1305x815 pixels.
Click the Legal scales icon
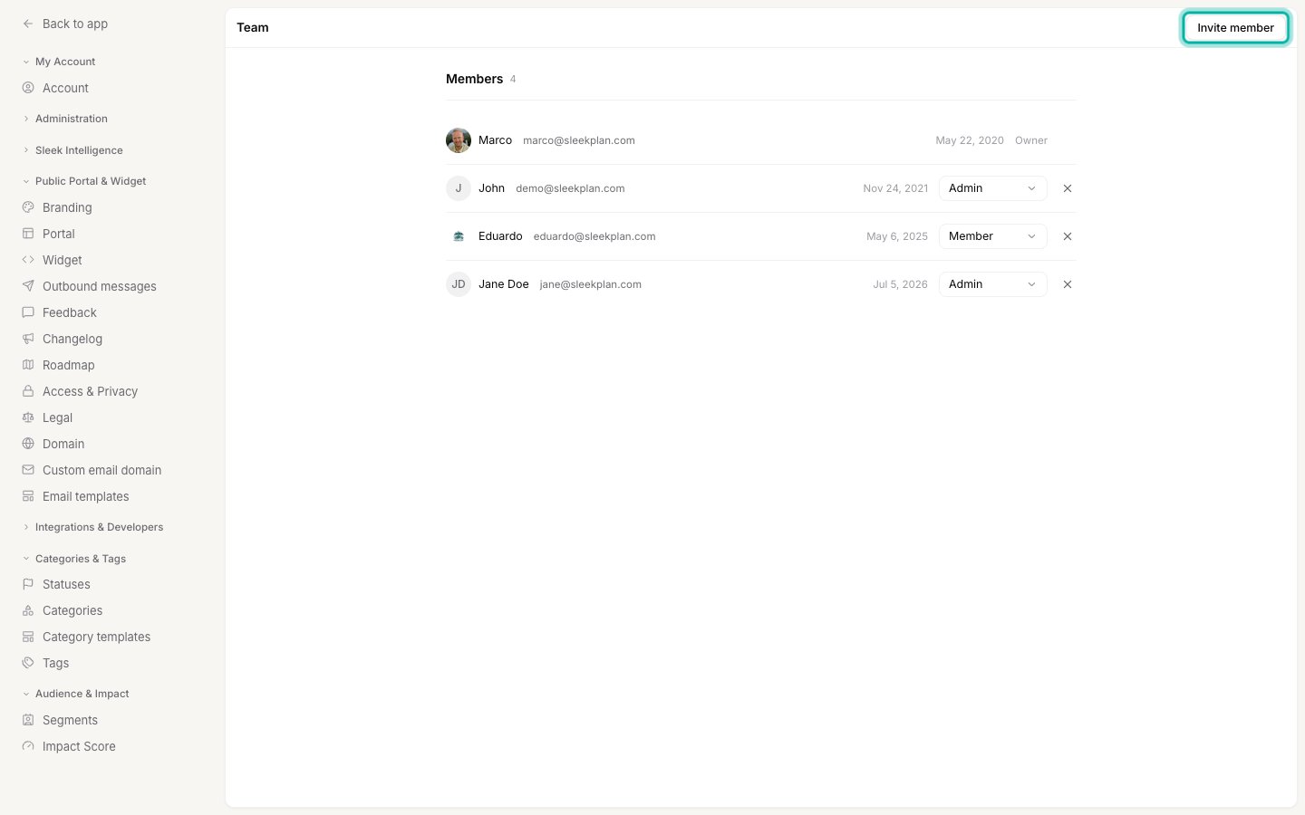pos(28,417)
